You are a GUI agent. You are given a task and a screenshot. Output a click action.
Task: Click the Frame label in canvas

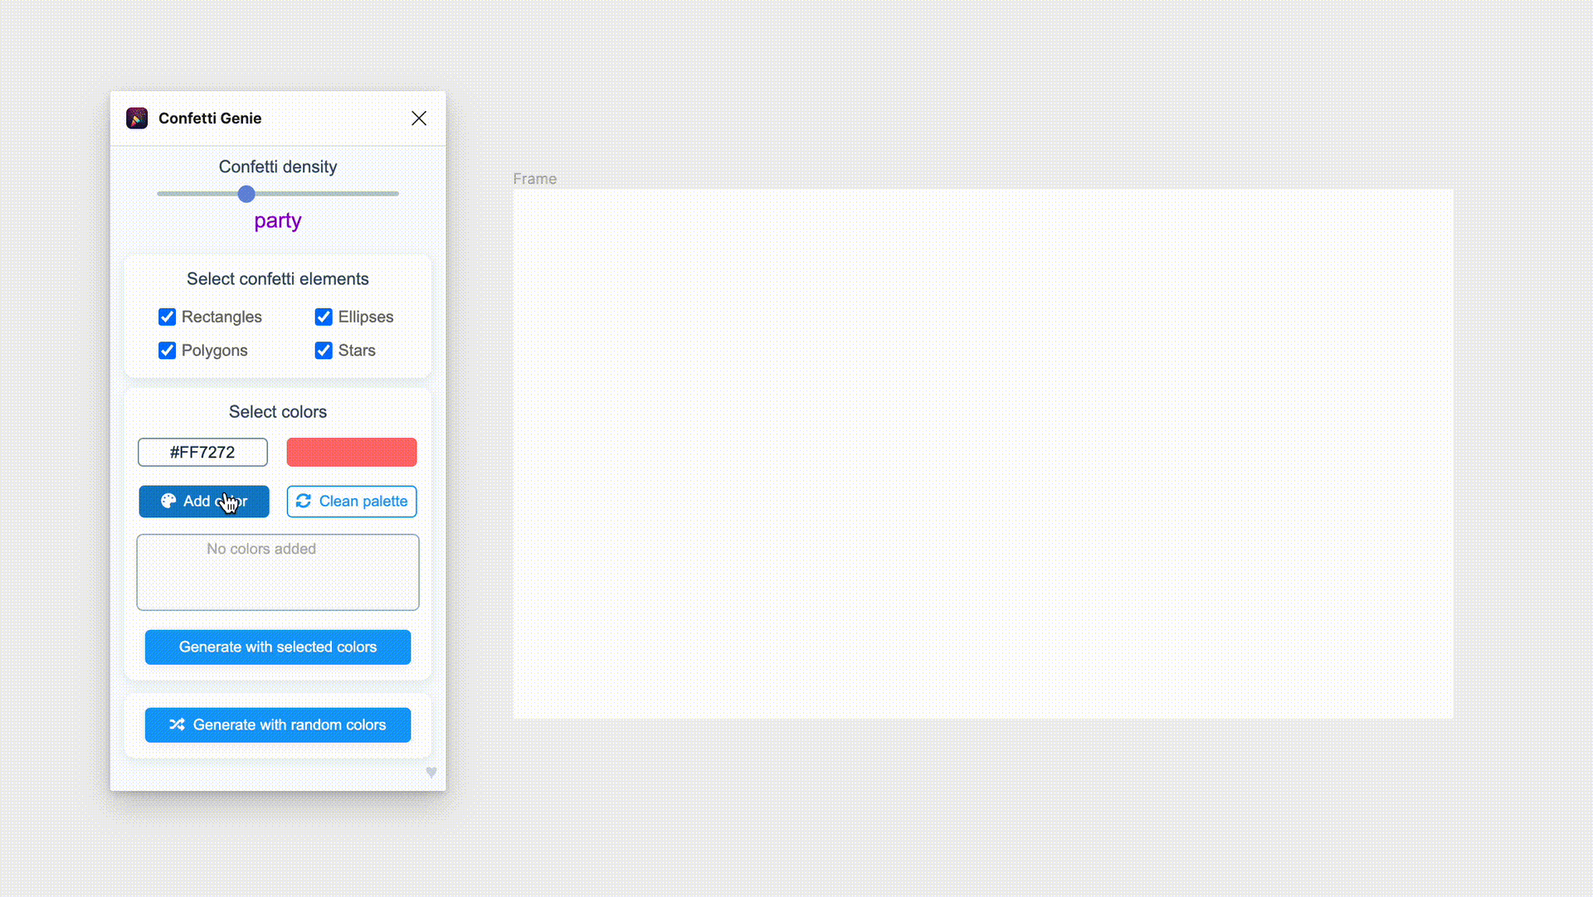[x=535, y=177]
